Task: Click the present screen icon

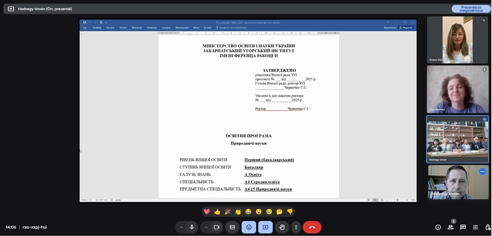Action: pos(265,227)
